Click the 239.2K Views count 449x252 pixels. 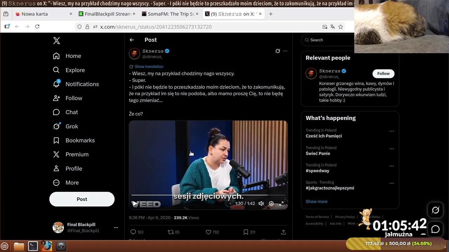click(186, 218)
